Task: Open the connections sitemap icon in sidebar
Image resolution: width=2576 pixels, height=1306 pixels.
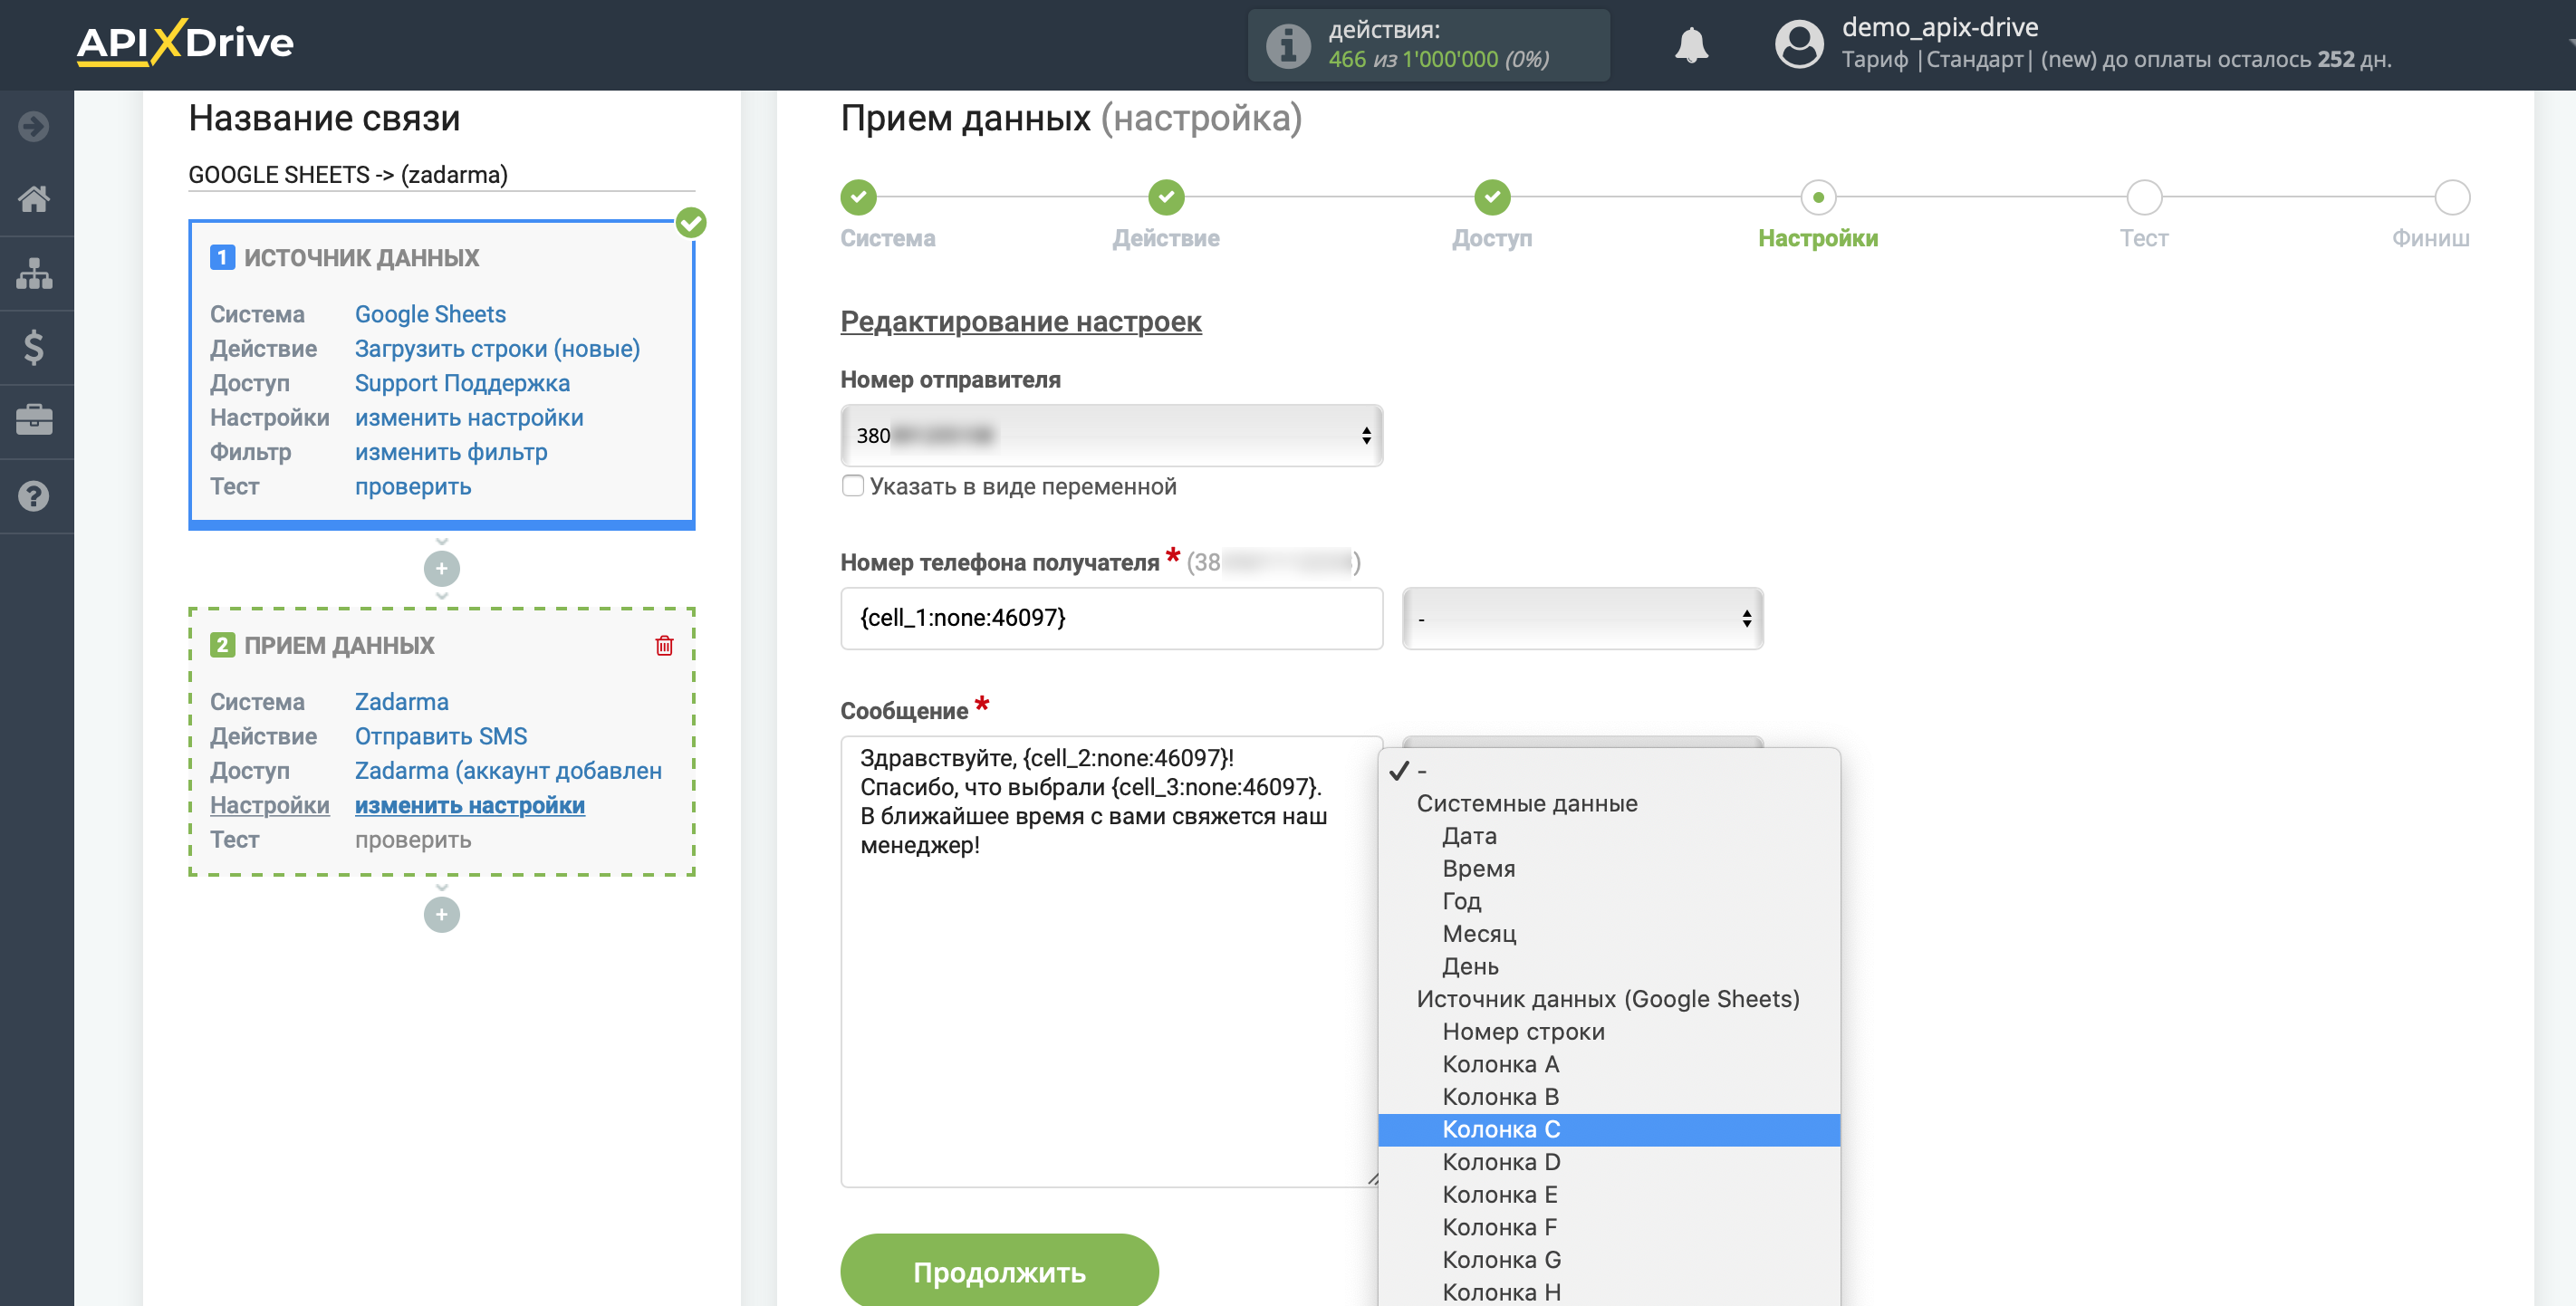Action: pos(34,273)
